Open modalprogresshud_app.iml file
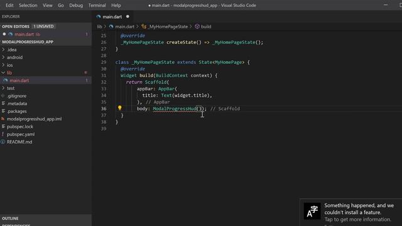This screenshot has width=402, height=226. point(34,119)
